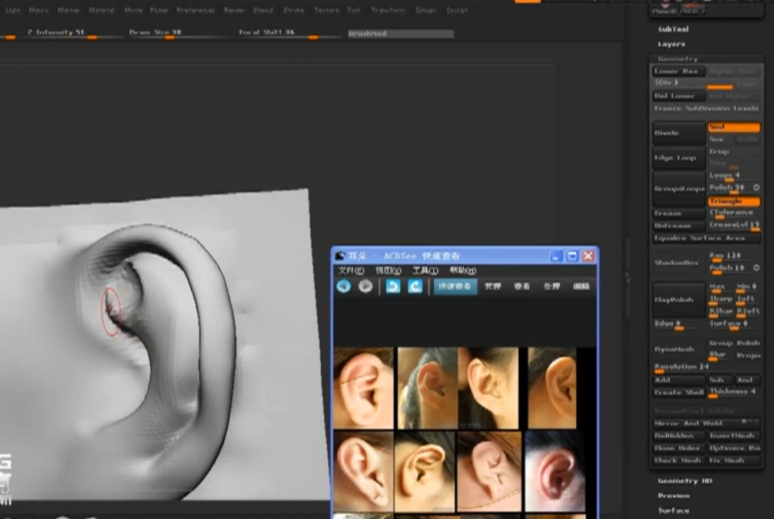Open ACDSee 文件 (File) menu
This screenshot has width=774, height=519.
coord(351,271)
